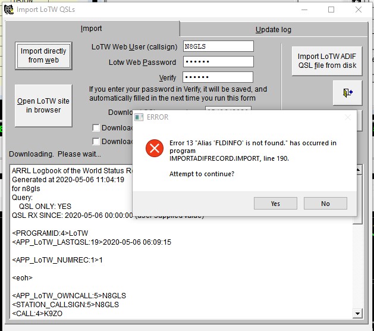Open LoTW site in browser
The width and height of the screenshot is (374, 331).
point(43,105)
